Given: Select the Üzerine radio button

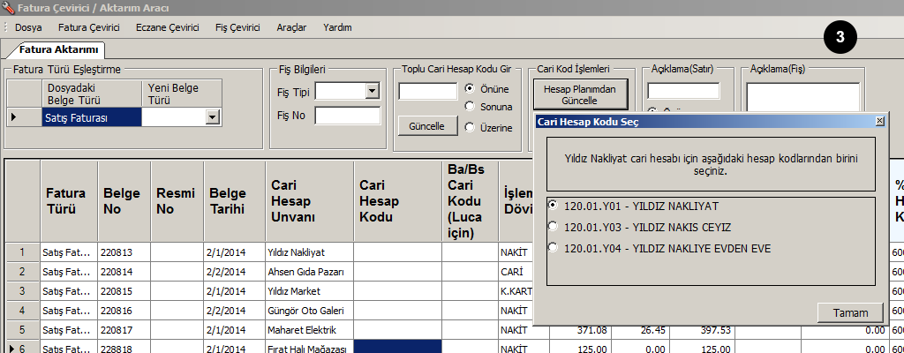Looking at the screenshot, I should (470, 128).
